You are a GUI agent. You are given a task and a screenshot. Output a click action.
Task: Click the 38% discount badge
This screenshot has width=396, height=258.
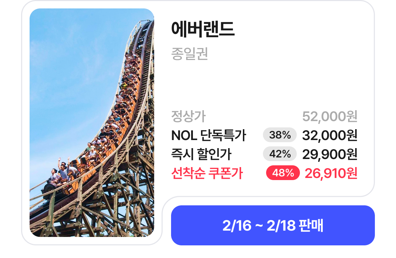coord(280,135)
